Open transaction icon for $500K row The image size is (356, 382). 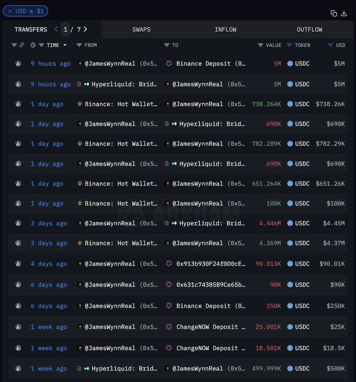18,369
